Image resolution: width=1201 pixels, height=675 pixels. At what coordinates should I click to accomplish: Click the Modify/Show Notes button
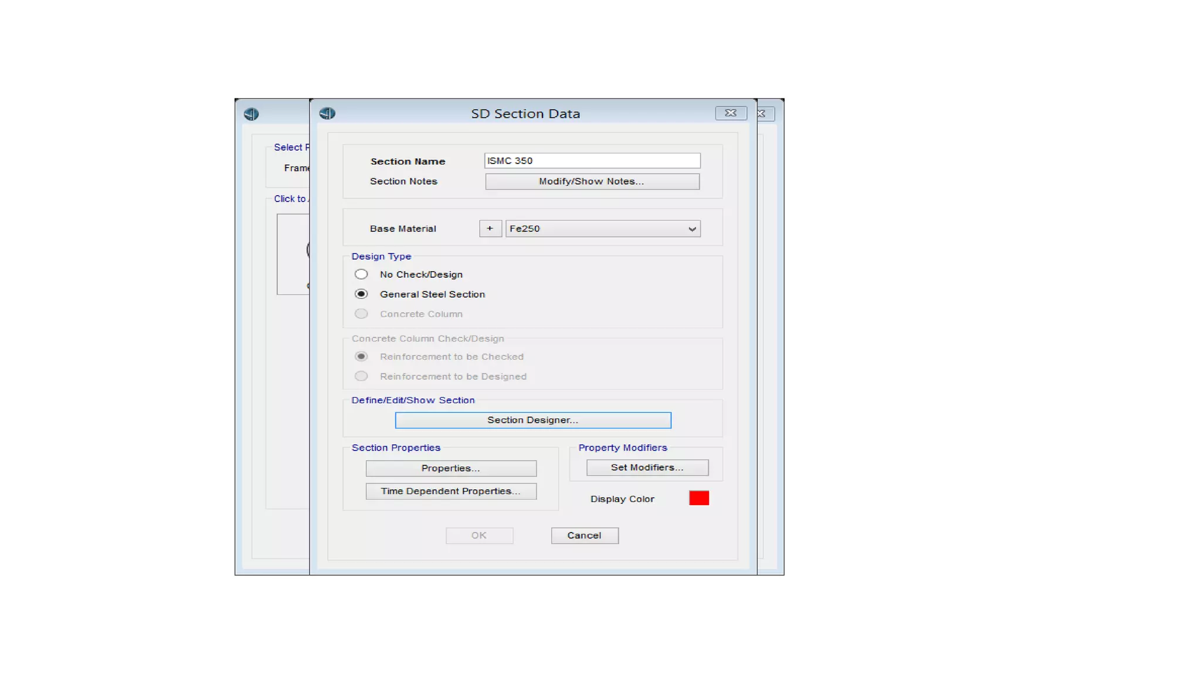point(592,182)
